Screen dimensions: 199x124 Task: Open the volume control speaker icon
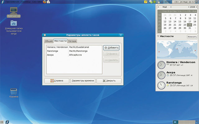(x=197, y=2)
